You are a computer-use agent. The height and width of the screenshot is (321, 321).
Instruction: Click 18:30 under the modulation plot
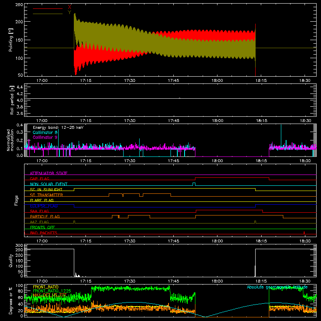coord(305,161)
